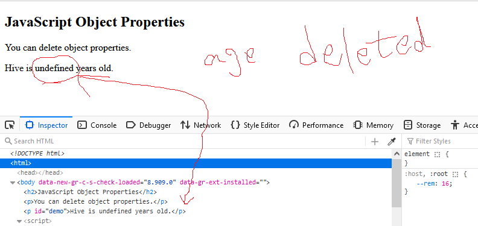The width and height of the screenshot is (478, 226).
Task: Select the DOCTYPE html row
Action: 37,154
